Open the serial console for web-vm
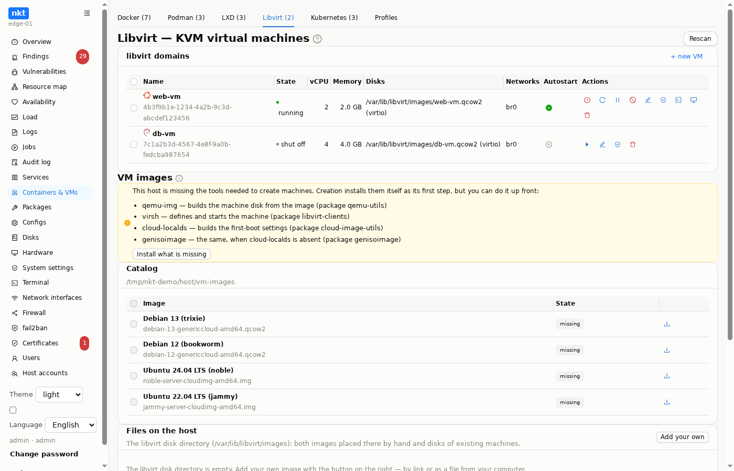Screen dimensions: 734x471 tap(678, 100)
